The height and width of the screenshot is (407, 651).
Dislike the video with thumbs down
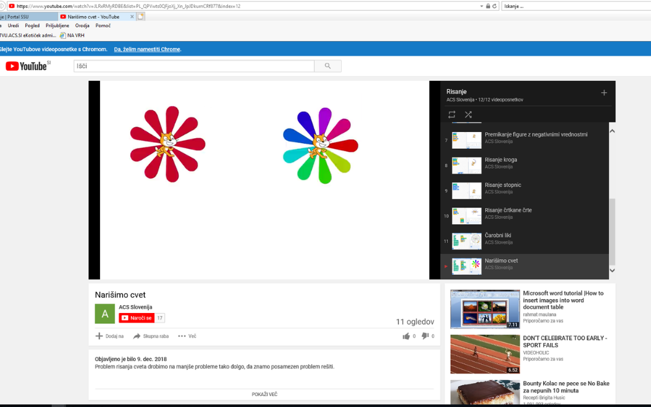(425, 336)
